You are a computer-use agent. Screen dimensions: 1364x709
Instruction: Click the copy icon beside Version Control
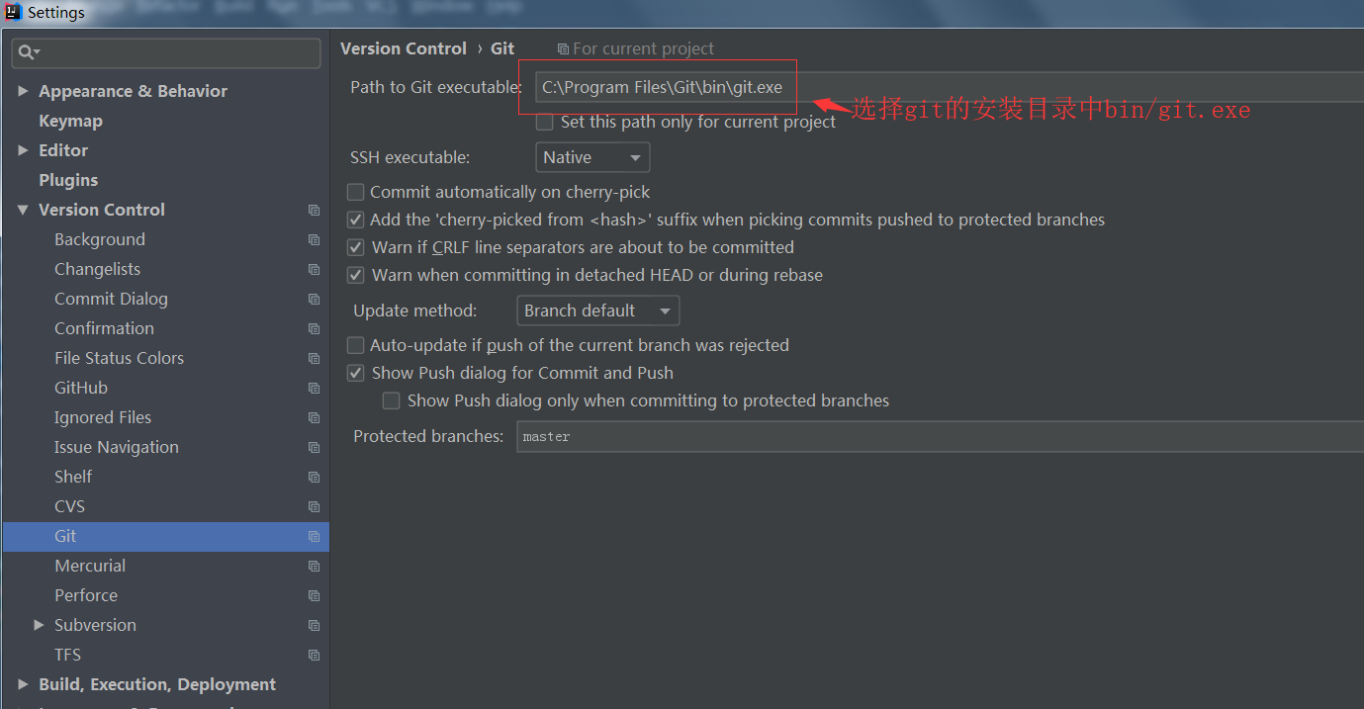(x=314, y=211)
